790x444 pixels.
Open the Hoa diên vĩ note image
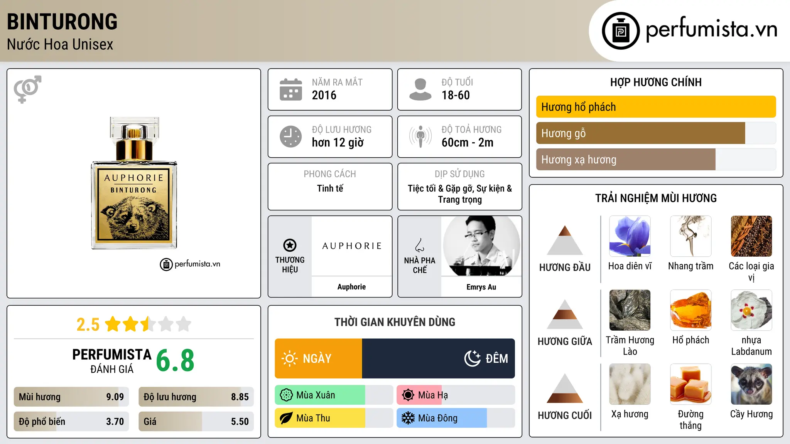[630, 236]
